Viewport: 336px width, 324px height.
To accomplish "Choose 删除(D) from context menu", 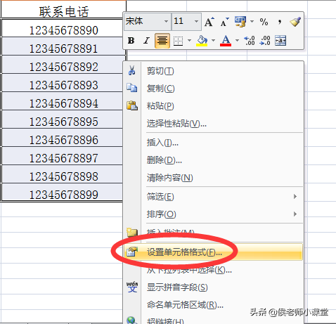I will (x=213, y=160).
